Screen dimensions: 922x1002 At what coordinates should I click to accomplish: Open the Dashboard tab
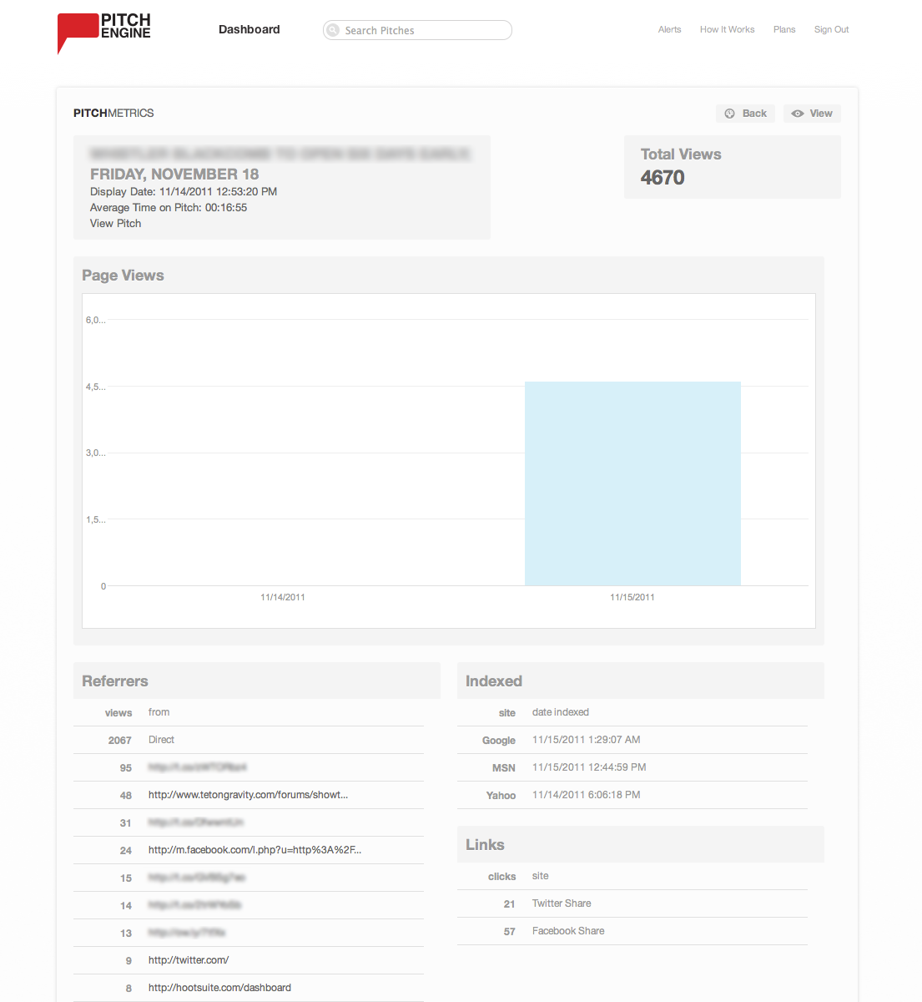(x=249, y=29)
